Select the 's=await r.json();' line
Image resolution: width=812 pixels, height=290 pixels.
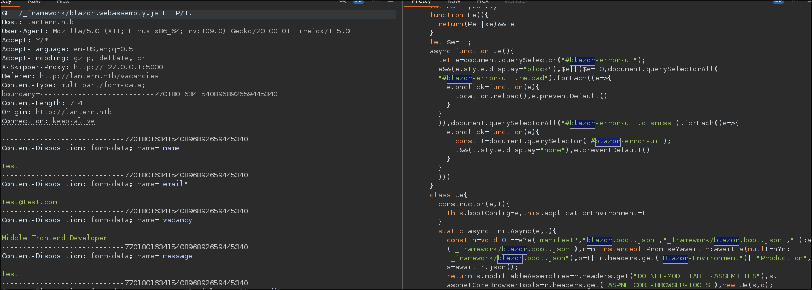(x=483, y=267)
